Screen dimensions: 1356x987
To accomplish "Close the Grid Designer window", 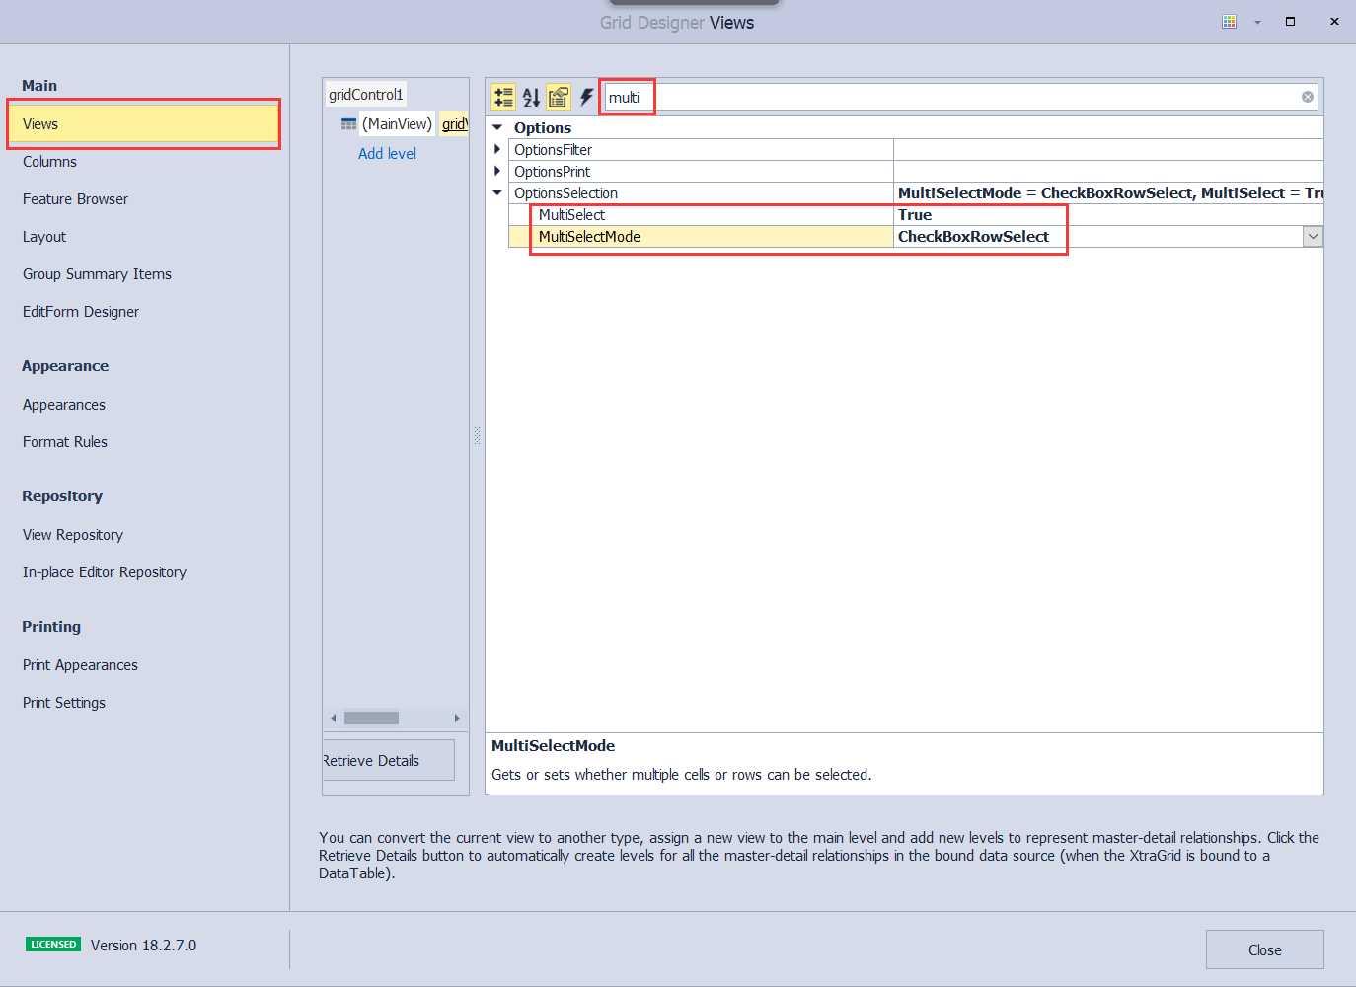I will tap(1334, 21).
